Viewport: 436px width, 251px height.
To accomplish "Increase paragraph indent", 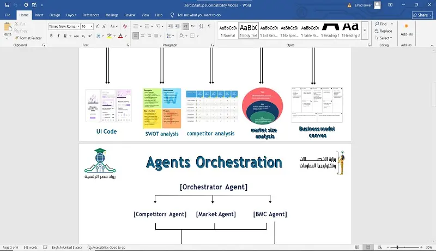I will (178, 26).
